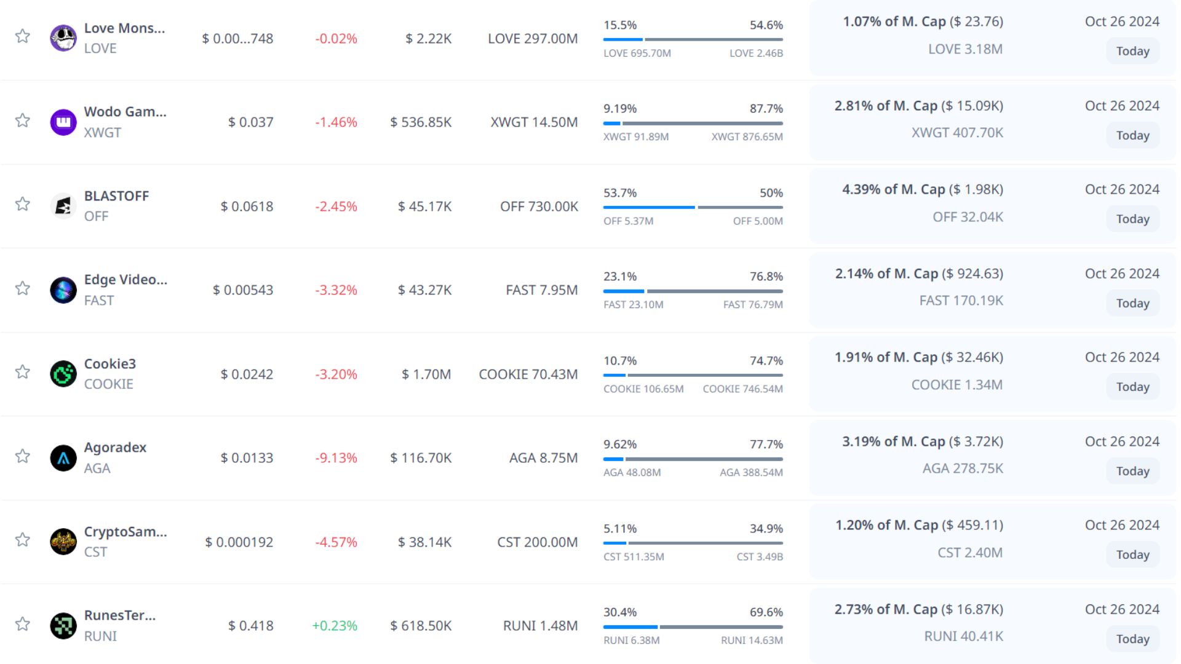The width and height of the screenshot is (1181, 664).
Task: Click BLASTOFF unlock progress bar
Action: point(693,207)
